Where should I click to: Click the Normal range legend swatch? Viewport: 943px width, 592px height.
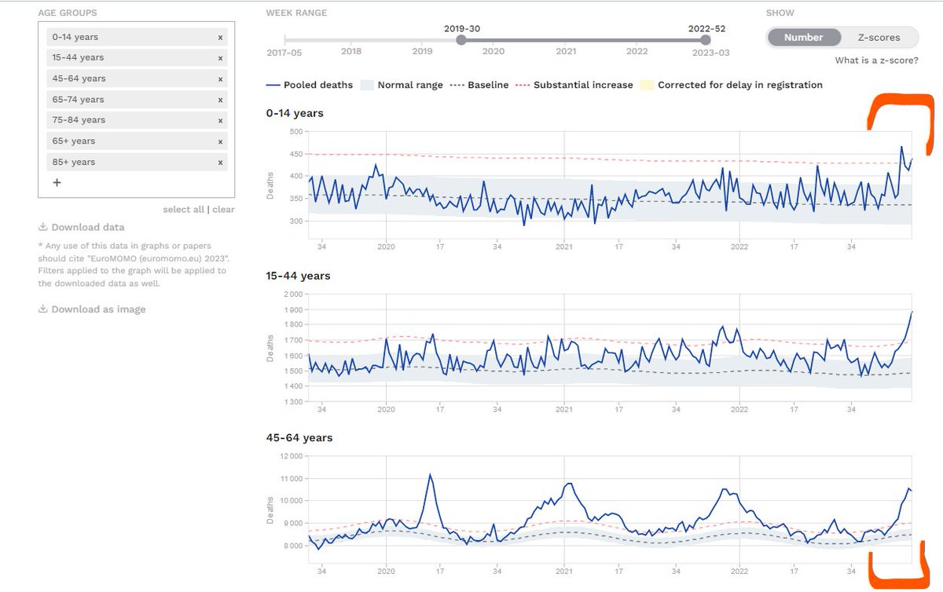click(367, 85)
